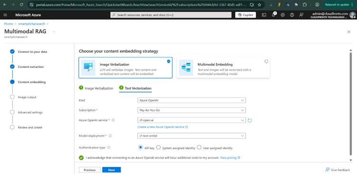Show info for Authentication type
Image resolution: width=357 pixels, height=174 pixels.
coord(109,147)
